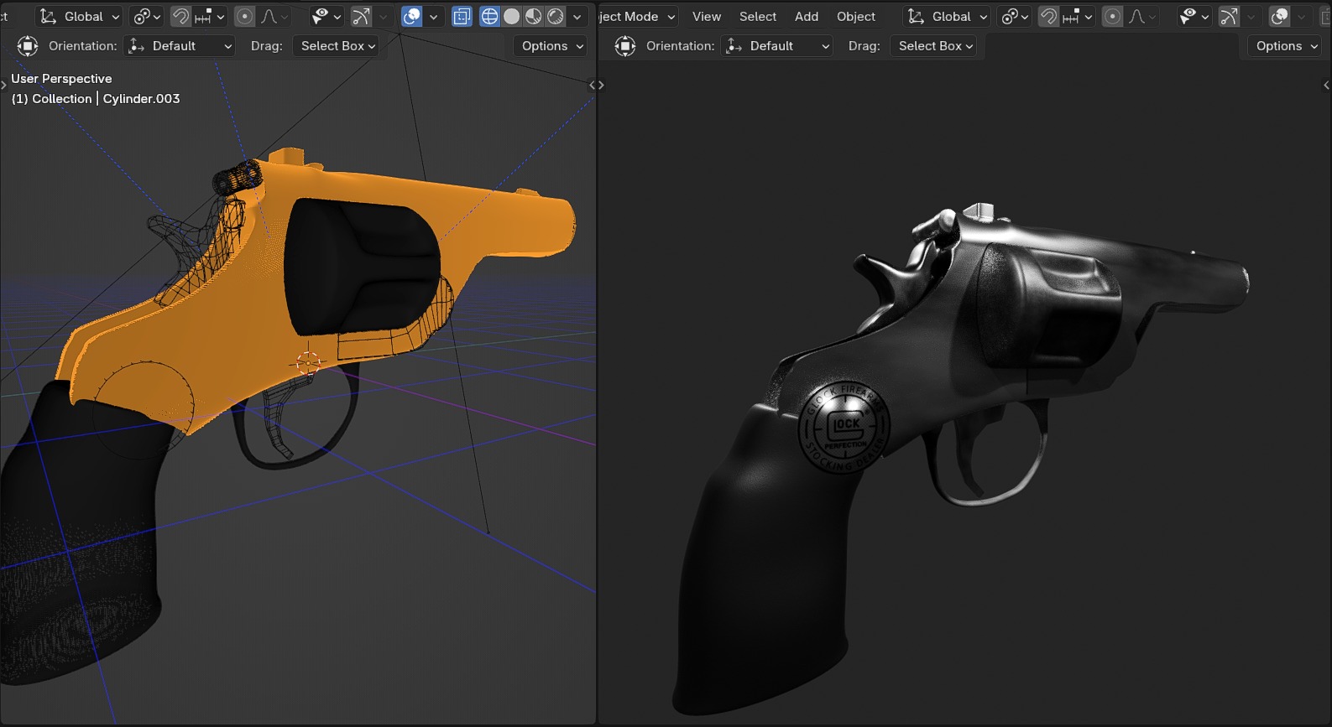Click User Perspective label
This screenshot has height=727, width=1332.
pyautogui.click(x=61, y=79)
